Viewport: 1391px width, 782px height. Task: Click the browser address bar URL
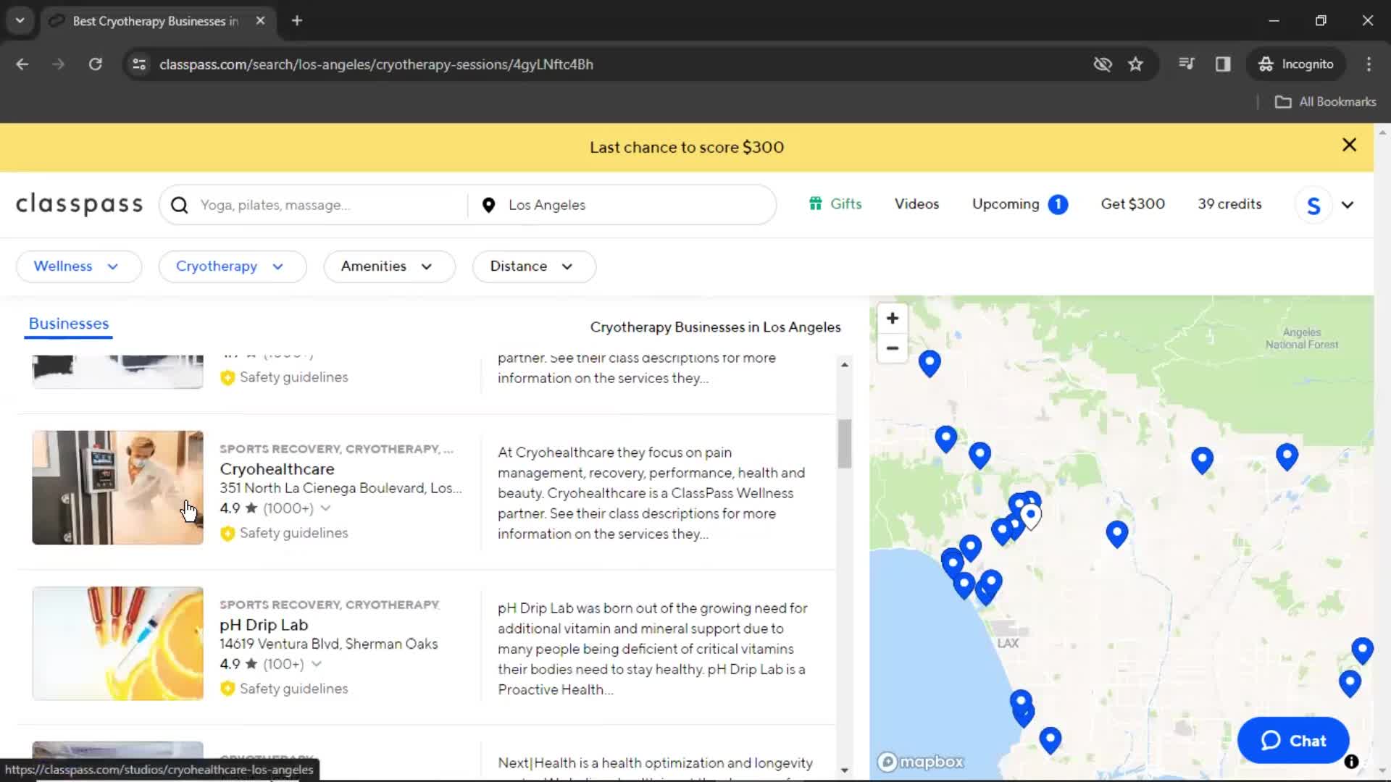376,64
